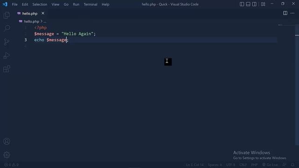Screen dimensions: 299x168
Task: Split the editor to the right
Action: click(x=285, y=13)
